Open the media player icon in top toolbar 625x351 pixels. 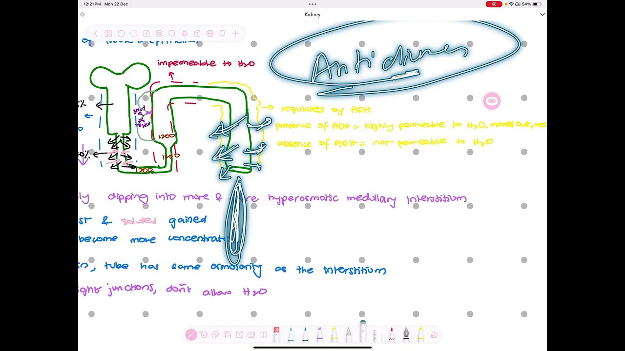(197, 34)
